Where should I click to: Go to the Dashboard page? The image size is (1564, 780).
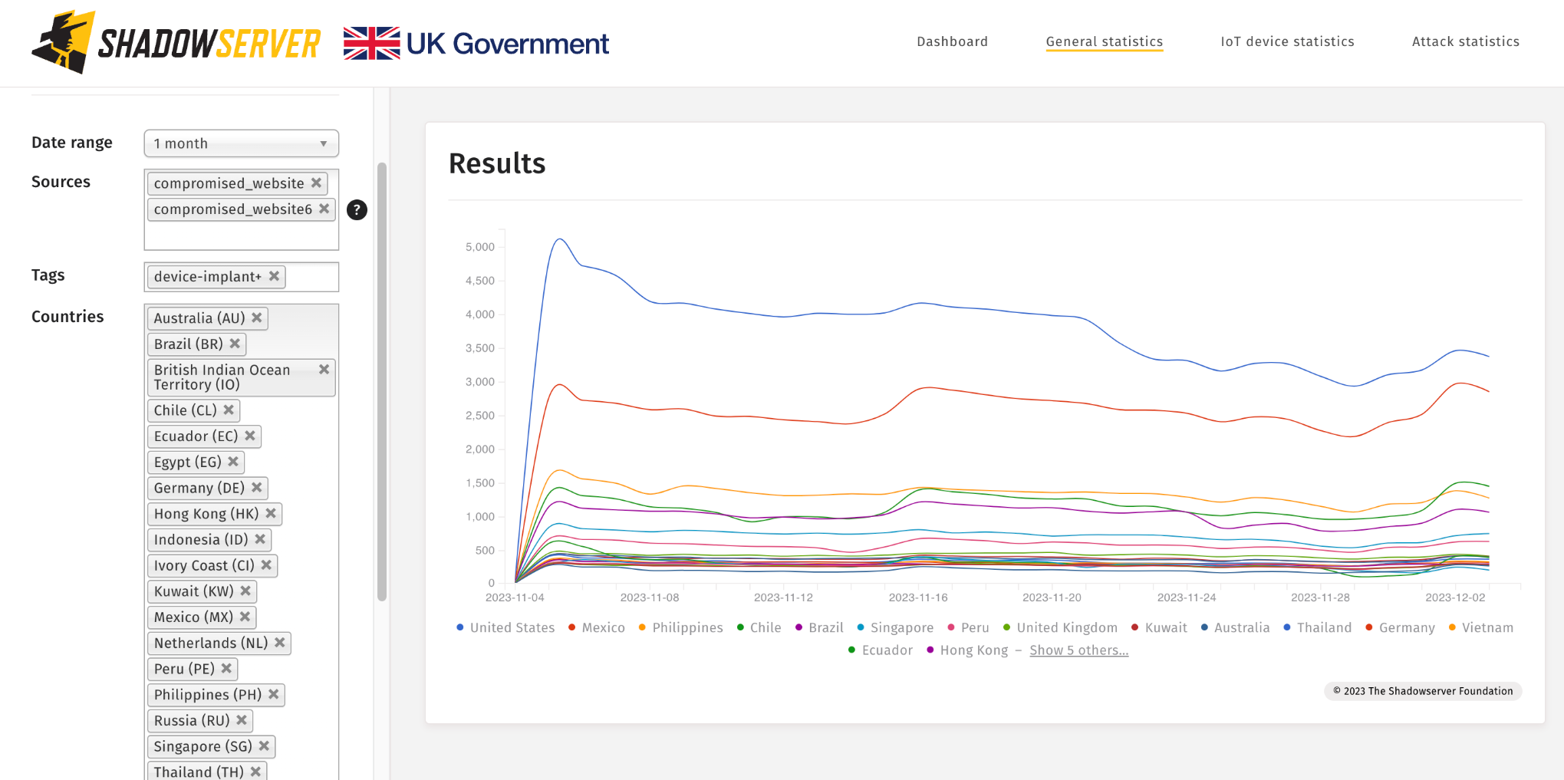click(x=952, y=41)
